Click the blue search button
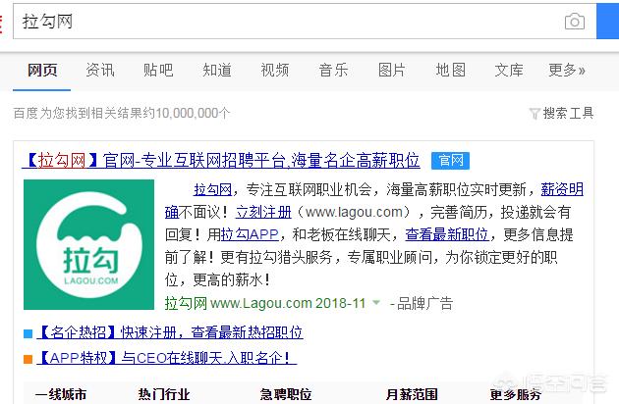The width and height of the screenshot is (619, 404). coord(607,22)
